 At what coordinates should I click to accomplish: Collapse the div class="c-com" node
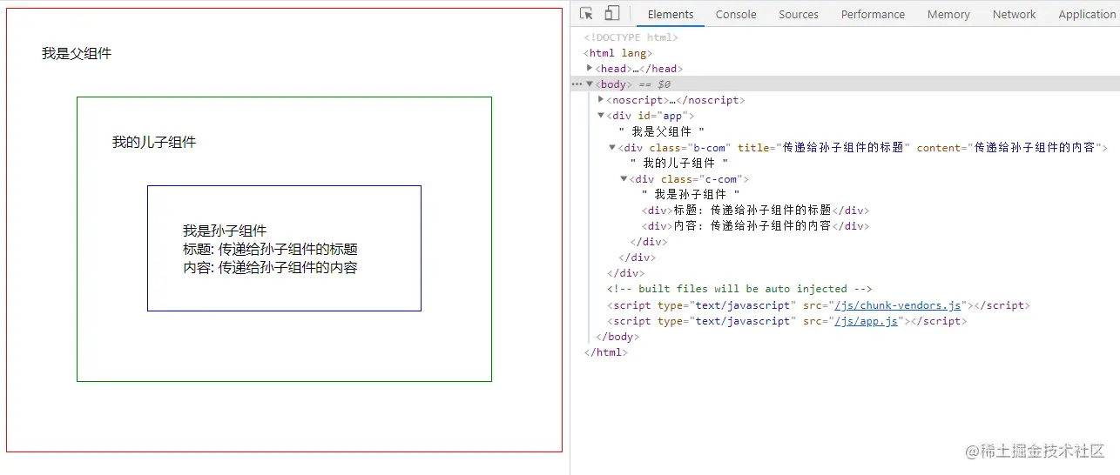pos(624,179)
